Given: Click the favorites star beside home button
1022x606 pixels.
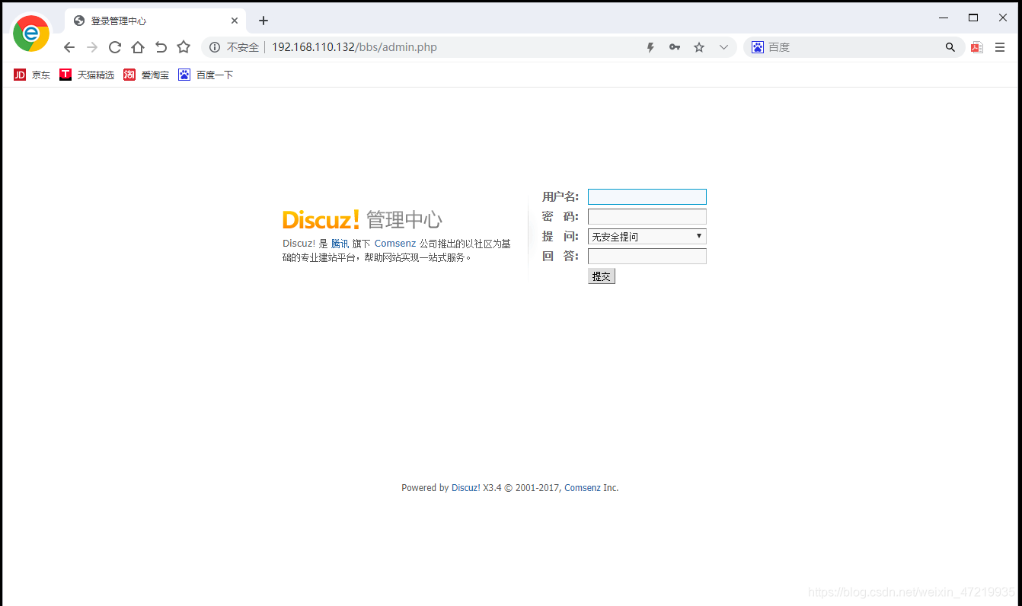Looking at the screenshot, I should [184, 47].
